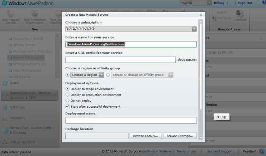Viewport: 266px width, 156px height.
Task: Go to the Home section
Action: click(14, 83)
